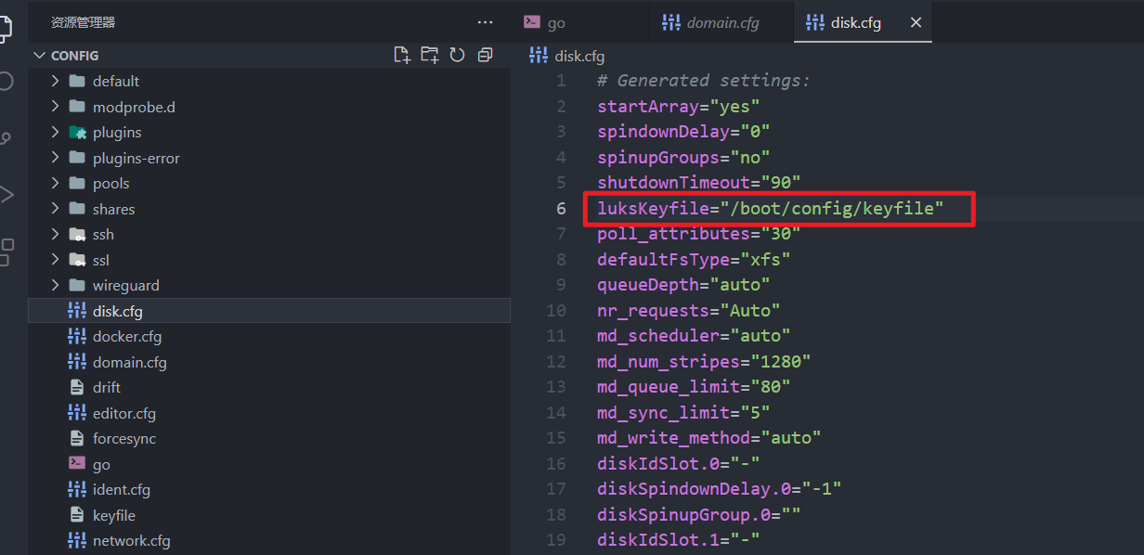Open editor.cfg in the file tree
Viewport: 1144px width, 555px height.
coord(269,413)
